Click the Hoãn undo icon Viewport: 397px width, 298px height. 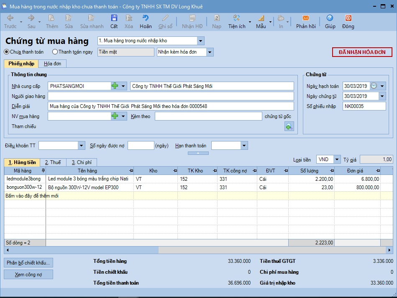point(146,18)
